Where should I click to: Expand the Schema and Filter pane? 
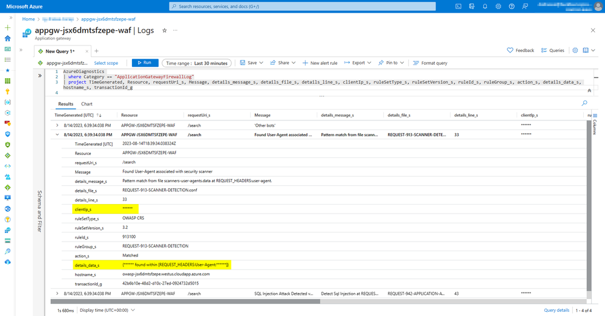[x=40, y=76]
